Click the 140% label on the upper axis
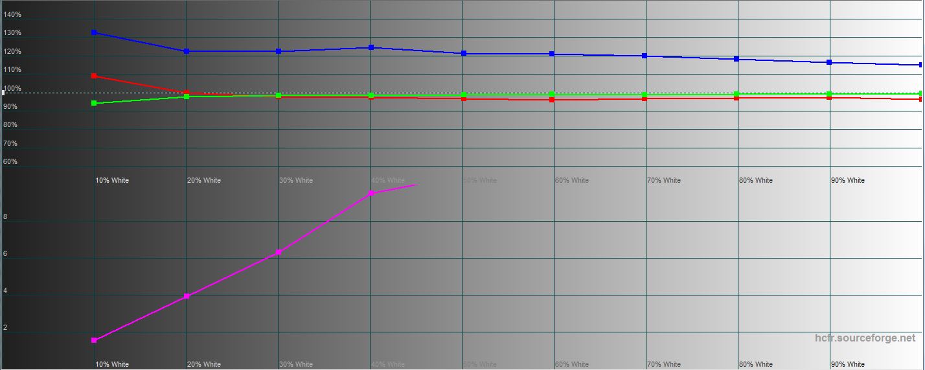The height and width of the screenshot is (370, 925). (x=12, y=14)
